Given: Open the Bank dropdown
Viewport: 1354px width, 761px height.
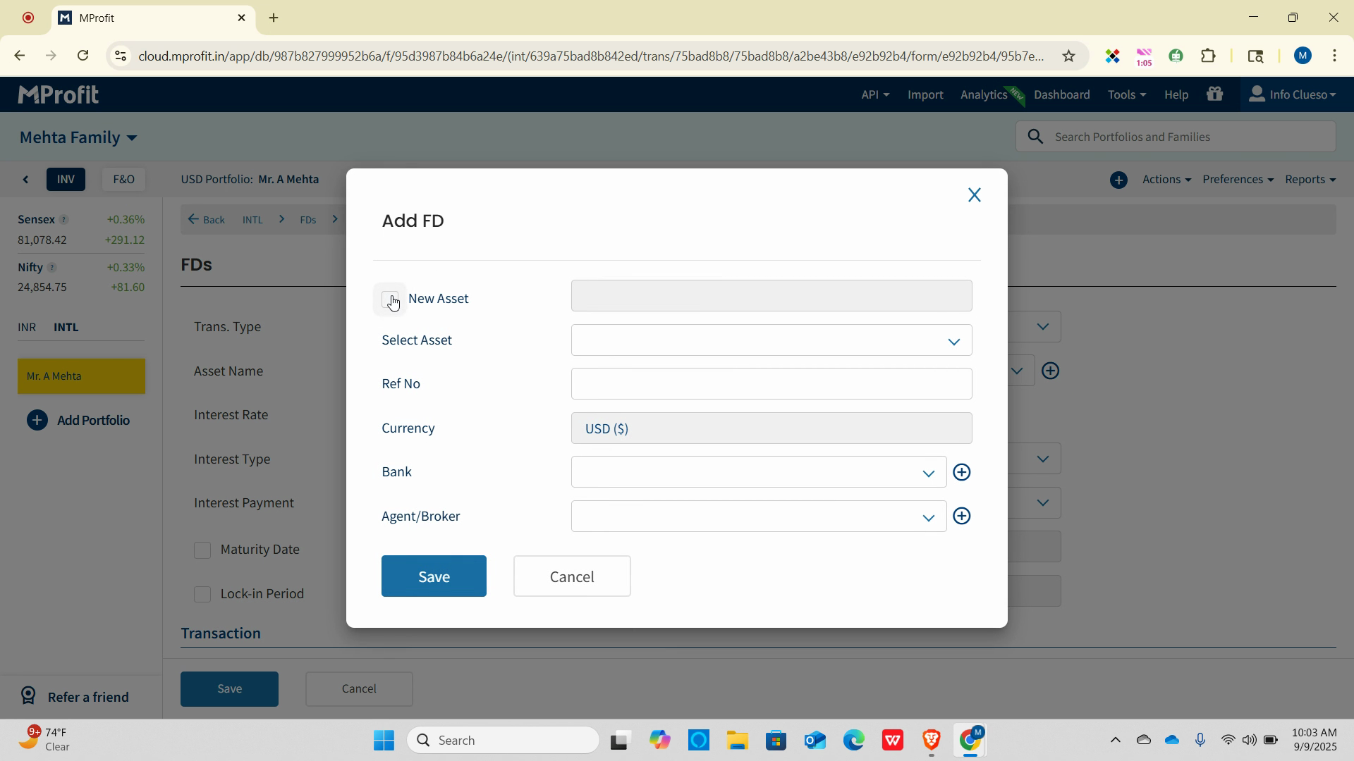Looking at the screenshot, I should (758, 472).
